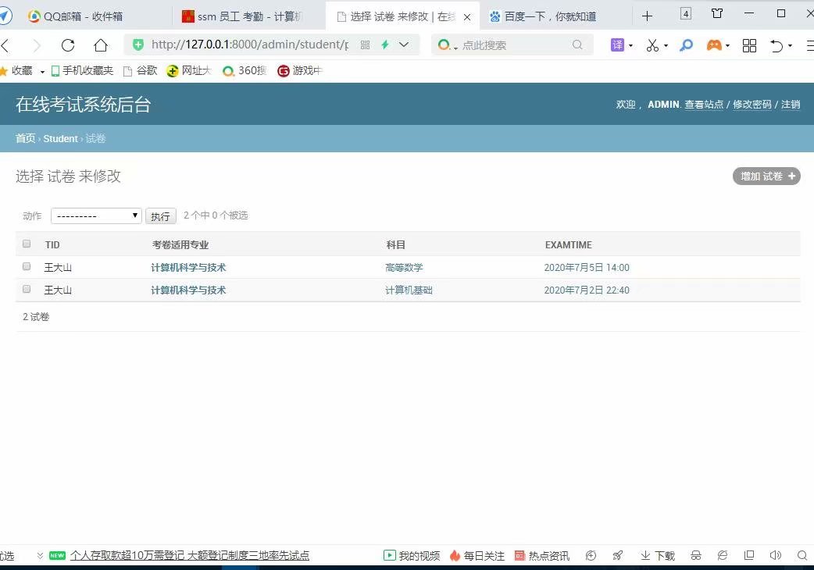Screen dimensions: 814x570
Task: Open news ticker link 个人存取款超10万需登记
Action: [190, 555]
